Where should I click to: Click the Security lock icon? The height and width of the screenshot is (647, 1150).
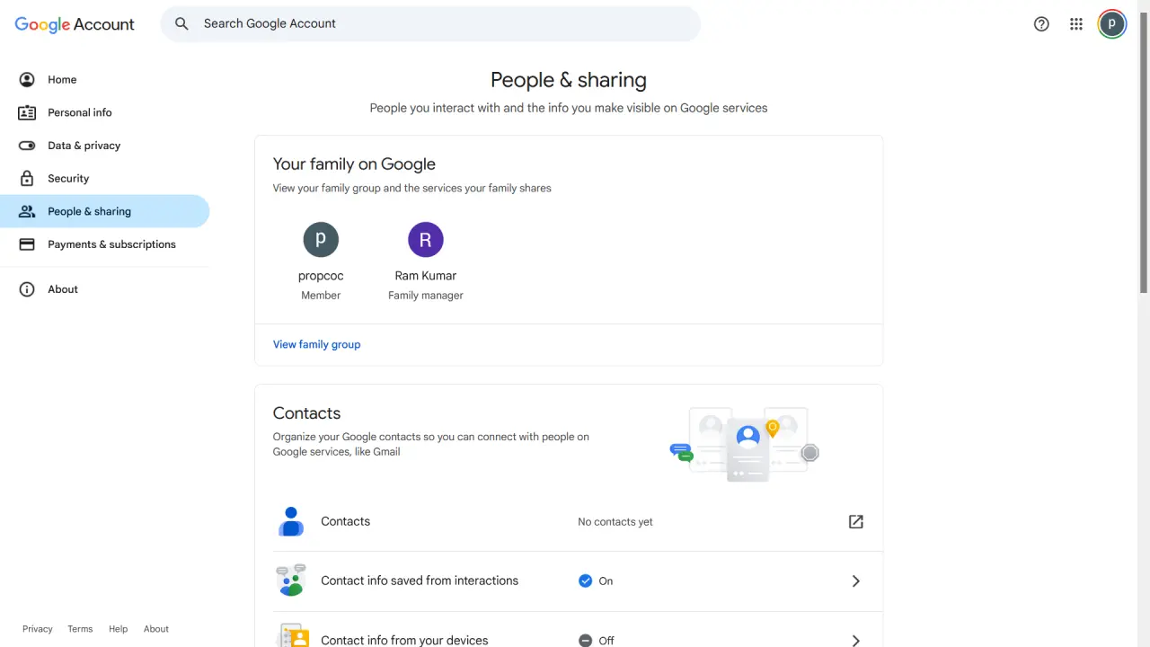(27, 178)
